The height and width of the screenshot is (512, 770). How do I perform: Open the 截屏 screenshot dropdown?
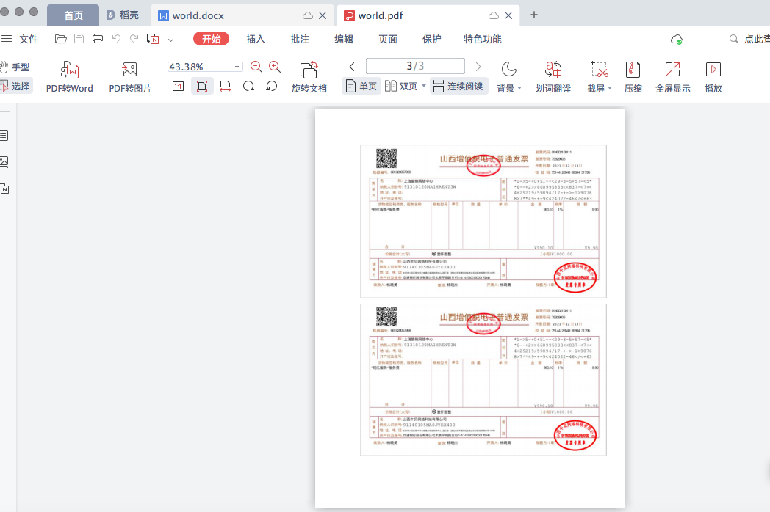coord(599,86)
